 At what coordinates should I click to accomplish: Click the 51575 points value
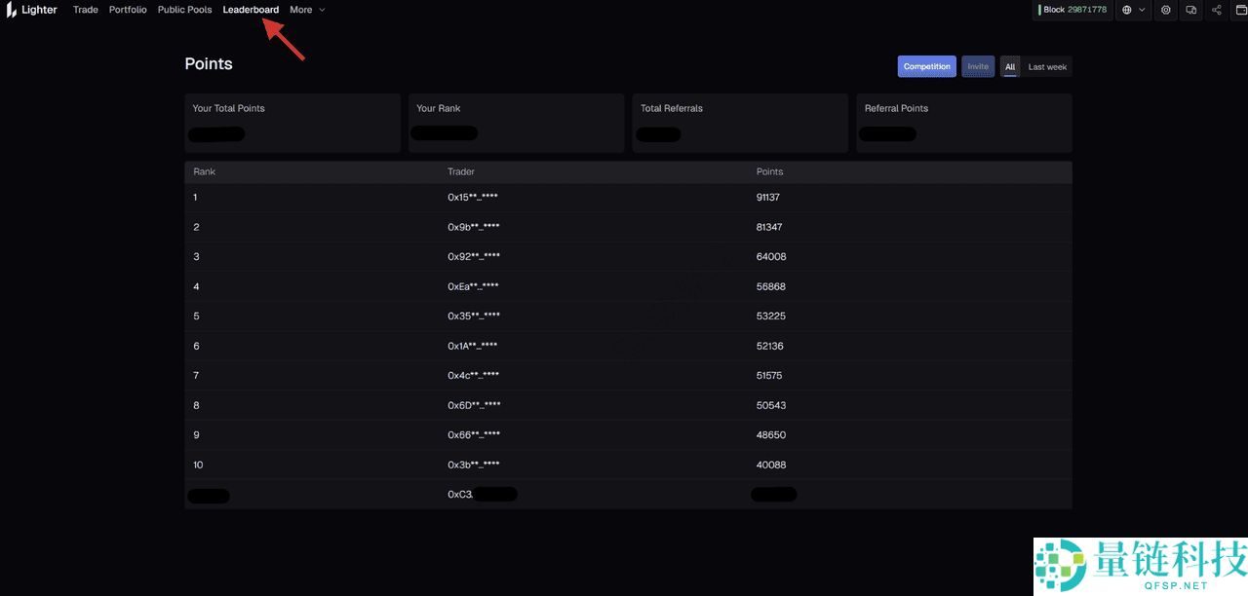(x=769, y=375)
